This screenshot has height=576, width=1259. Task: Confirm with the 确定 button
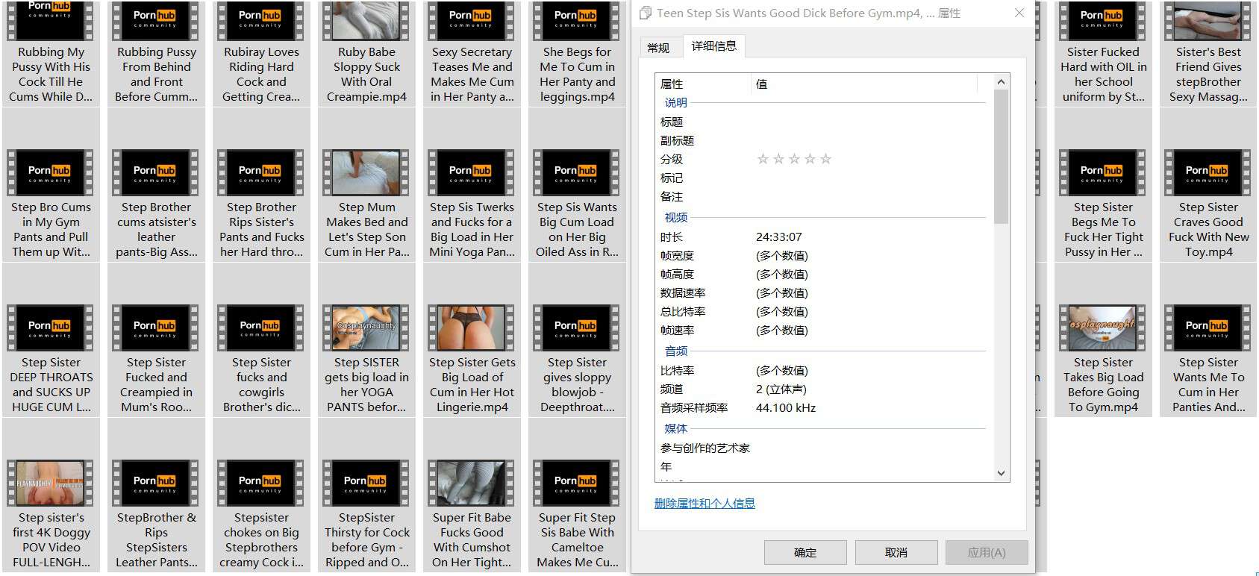pos(805,553)
